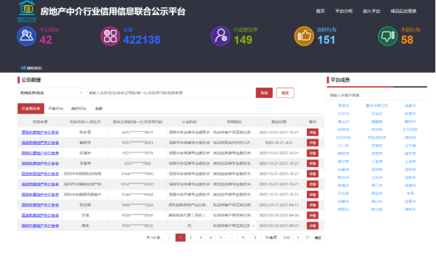This screenshot has height=271, width=436.
Task: Click the platform member keyword search field
Action: [377, 95]
